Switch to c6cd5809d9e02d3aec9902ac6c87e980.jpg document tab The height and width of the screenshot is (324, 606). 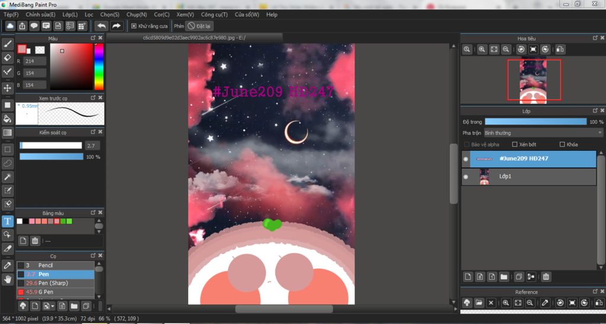194,37
